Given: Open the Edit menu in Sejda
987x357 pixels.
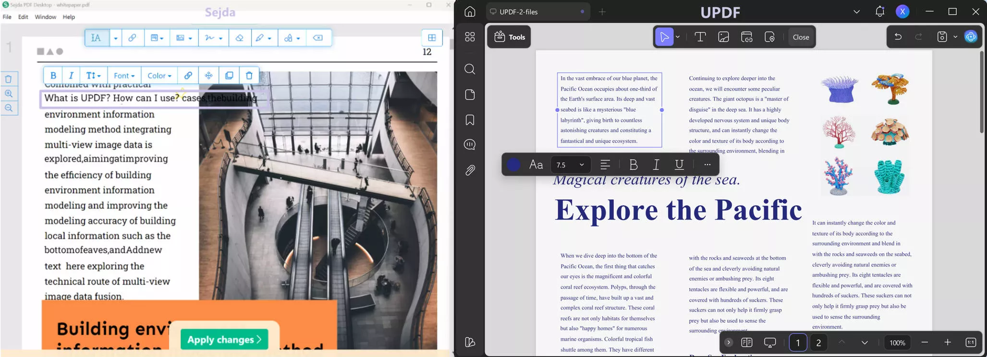Looking at the screenshot, I should pyautogui.click(x=23, y=17).
